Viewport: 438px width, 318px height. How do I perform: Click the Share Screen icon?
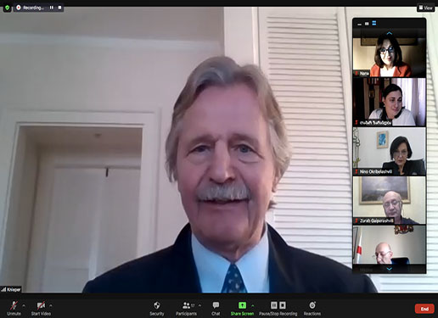click(x=242, y=305)
